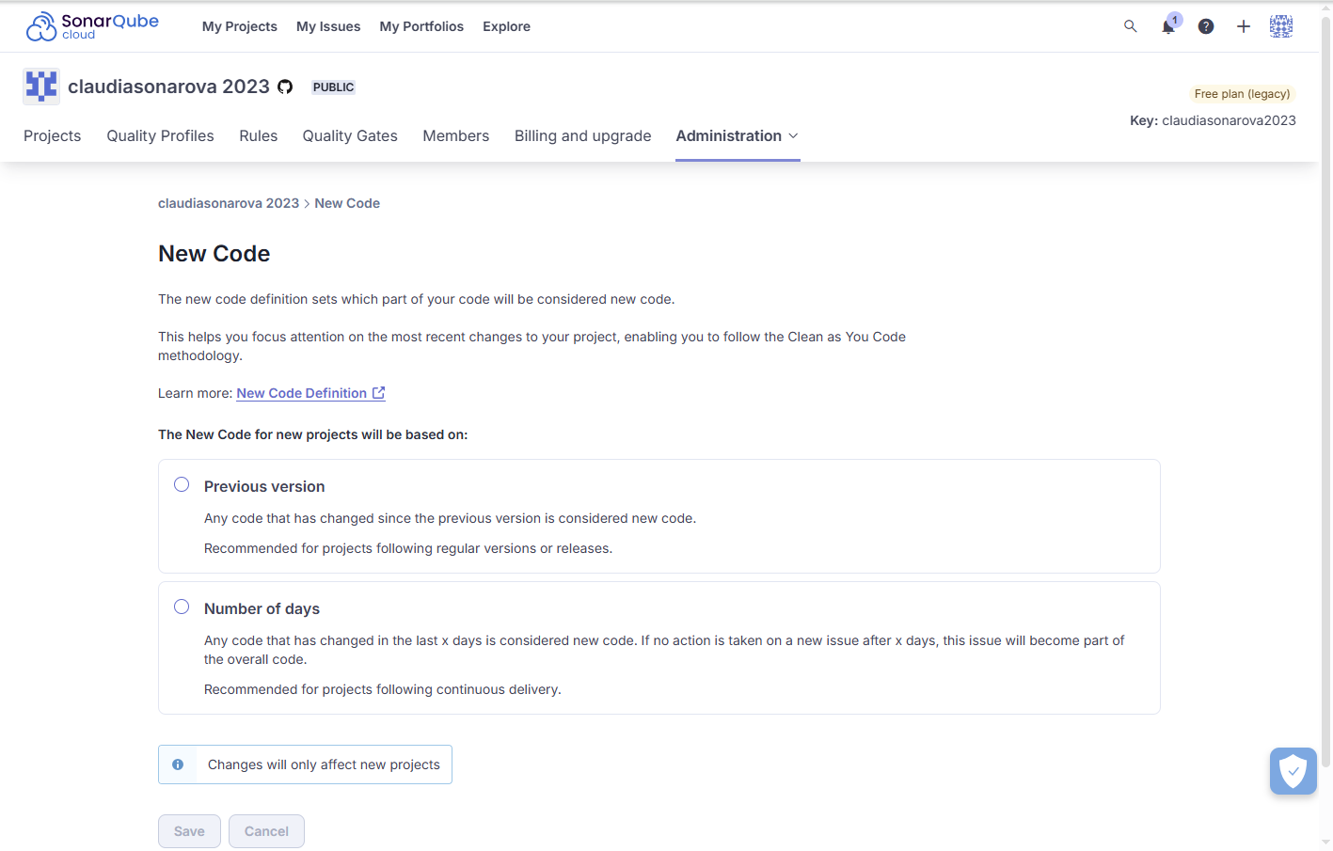This screenshot has height=851, width=1333.
Task: Open My Issues from the top menu
Action: click(328, 26)
